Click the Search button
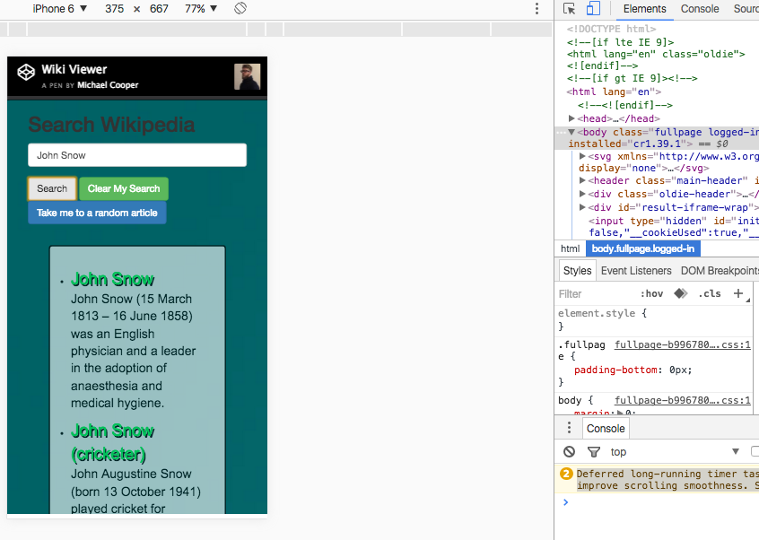The width and height of the screenshot is (759, 540). pos(52,188)
